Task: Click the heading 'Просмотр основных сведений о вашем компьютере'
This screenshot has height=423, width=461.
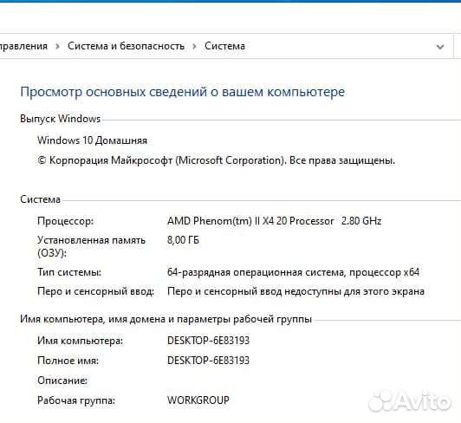Action: coord(182,92)
